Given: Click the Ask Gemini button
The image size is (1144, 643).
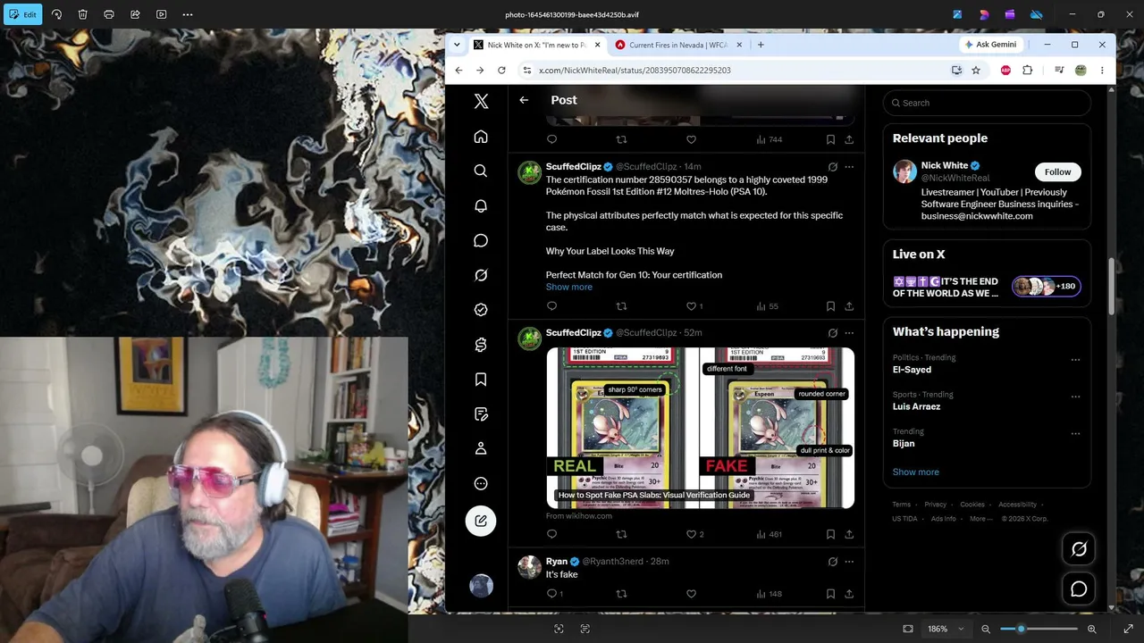Looking at the screenshot, I should [x=990, y=45].
